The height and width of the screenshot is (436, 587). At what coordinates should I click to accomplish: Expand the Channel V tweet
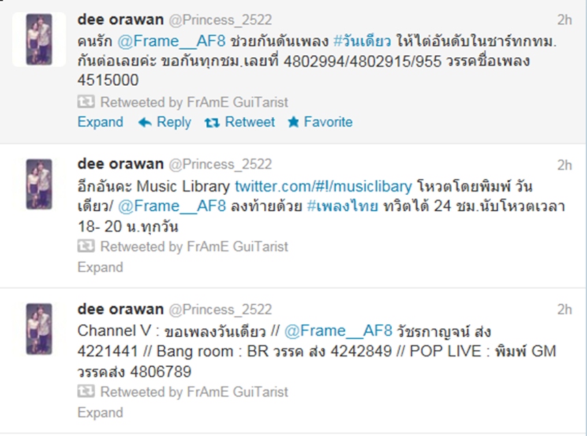100,412
